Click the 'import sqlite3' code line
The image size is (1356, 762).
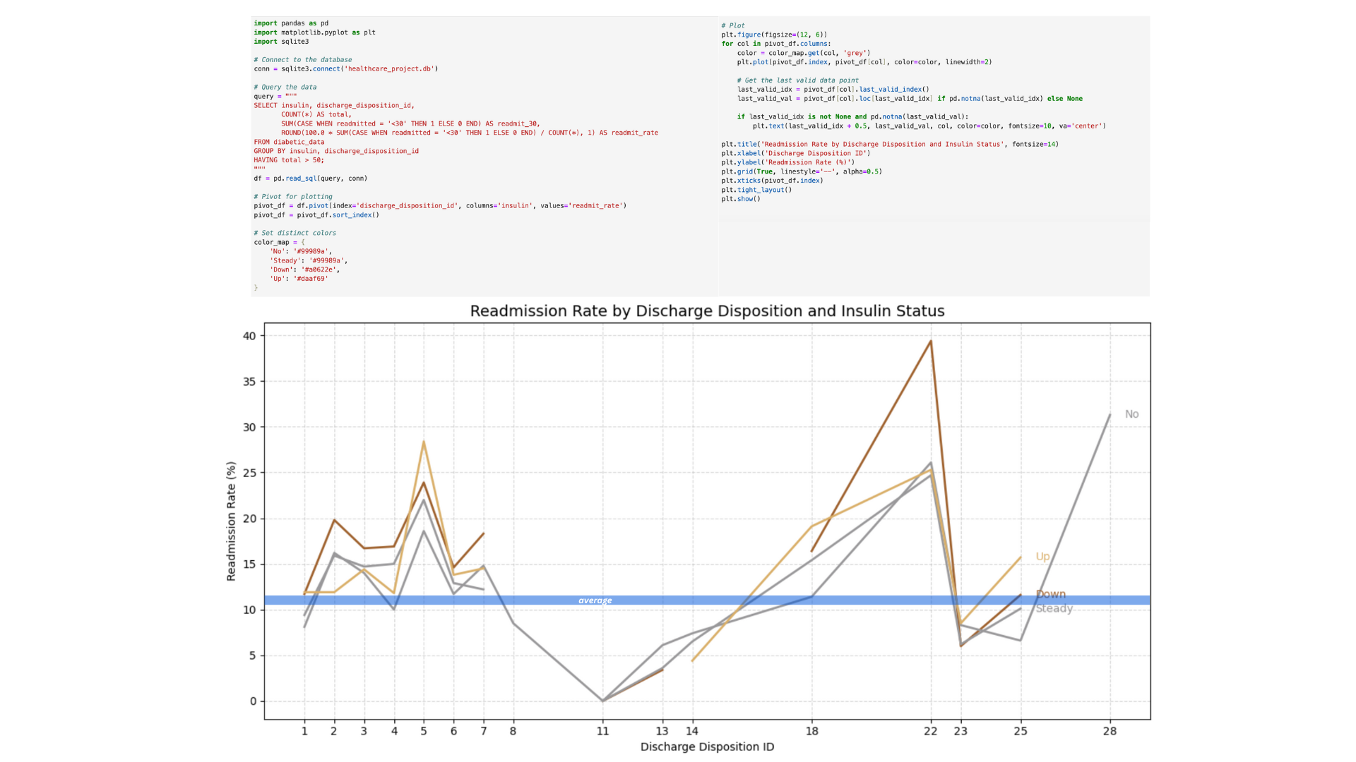[281, 42]
